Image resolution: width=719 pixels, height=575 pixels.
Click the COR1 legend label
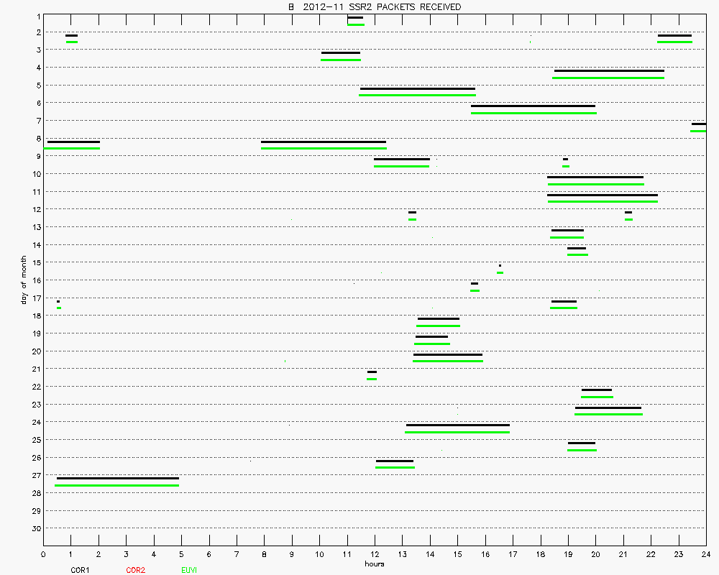coord(80,570)
